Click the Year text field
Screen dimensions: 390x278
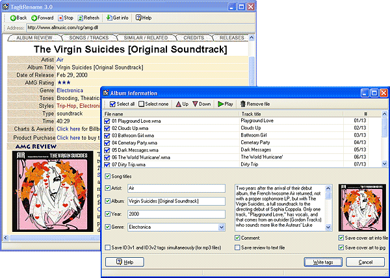[x=176, y=214]
